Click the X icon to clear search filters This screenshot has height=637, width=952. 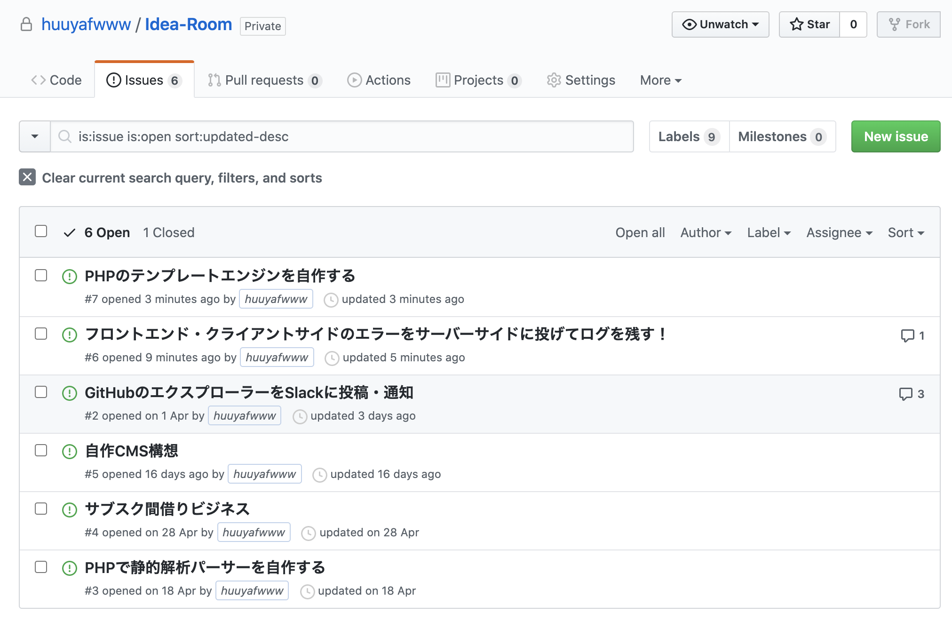[x=27, y=177]
